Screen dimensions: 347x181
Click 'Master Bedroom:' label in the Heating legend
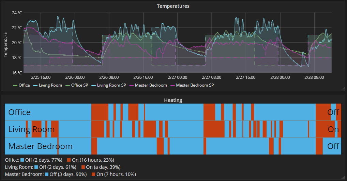click(x=24, y=174)
